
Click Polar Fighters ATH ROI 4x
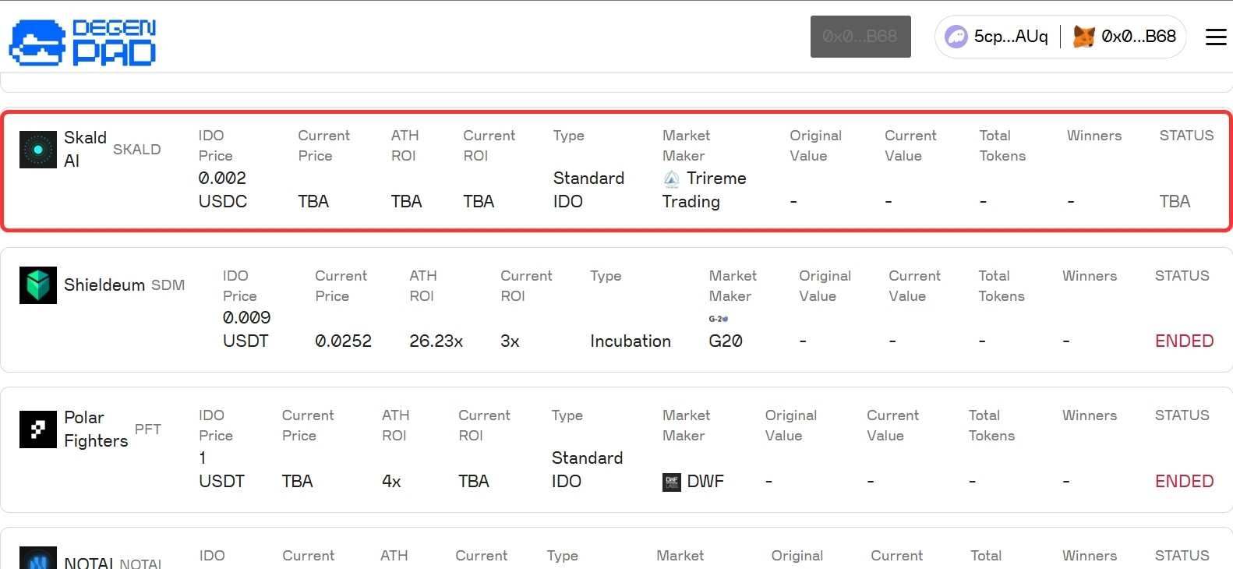click(x=391, y=482)
